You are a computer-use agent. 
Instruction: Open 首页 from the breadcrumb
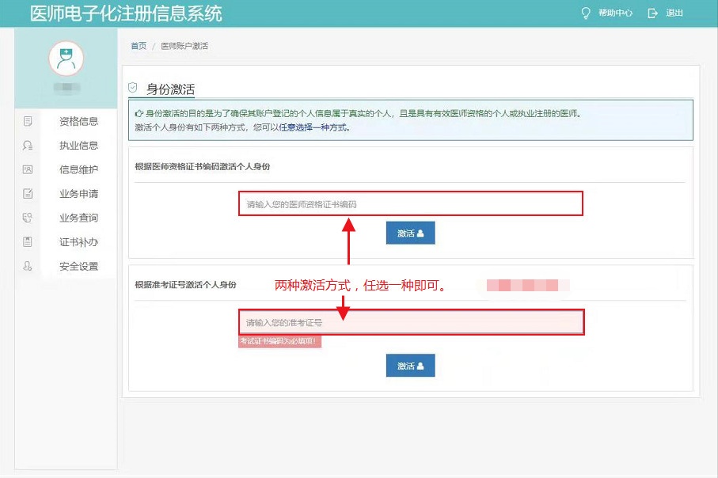pyautogui.click(x=138, y=46)
